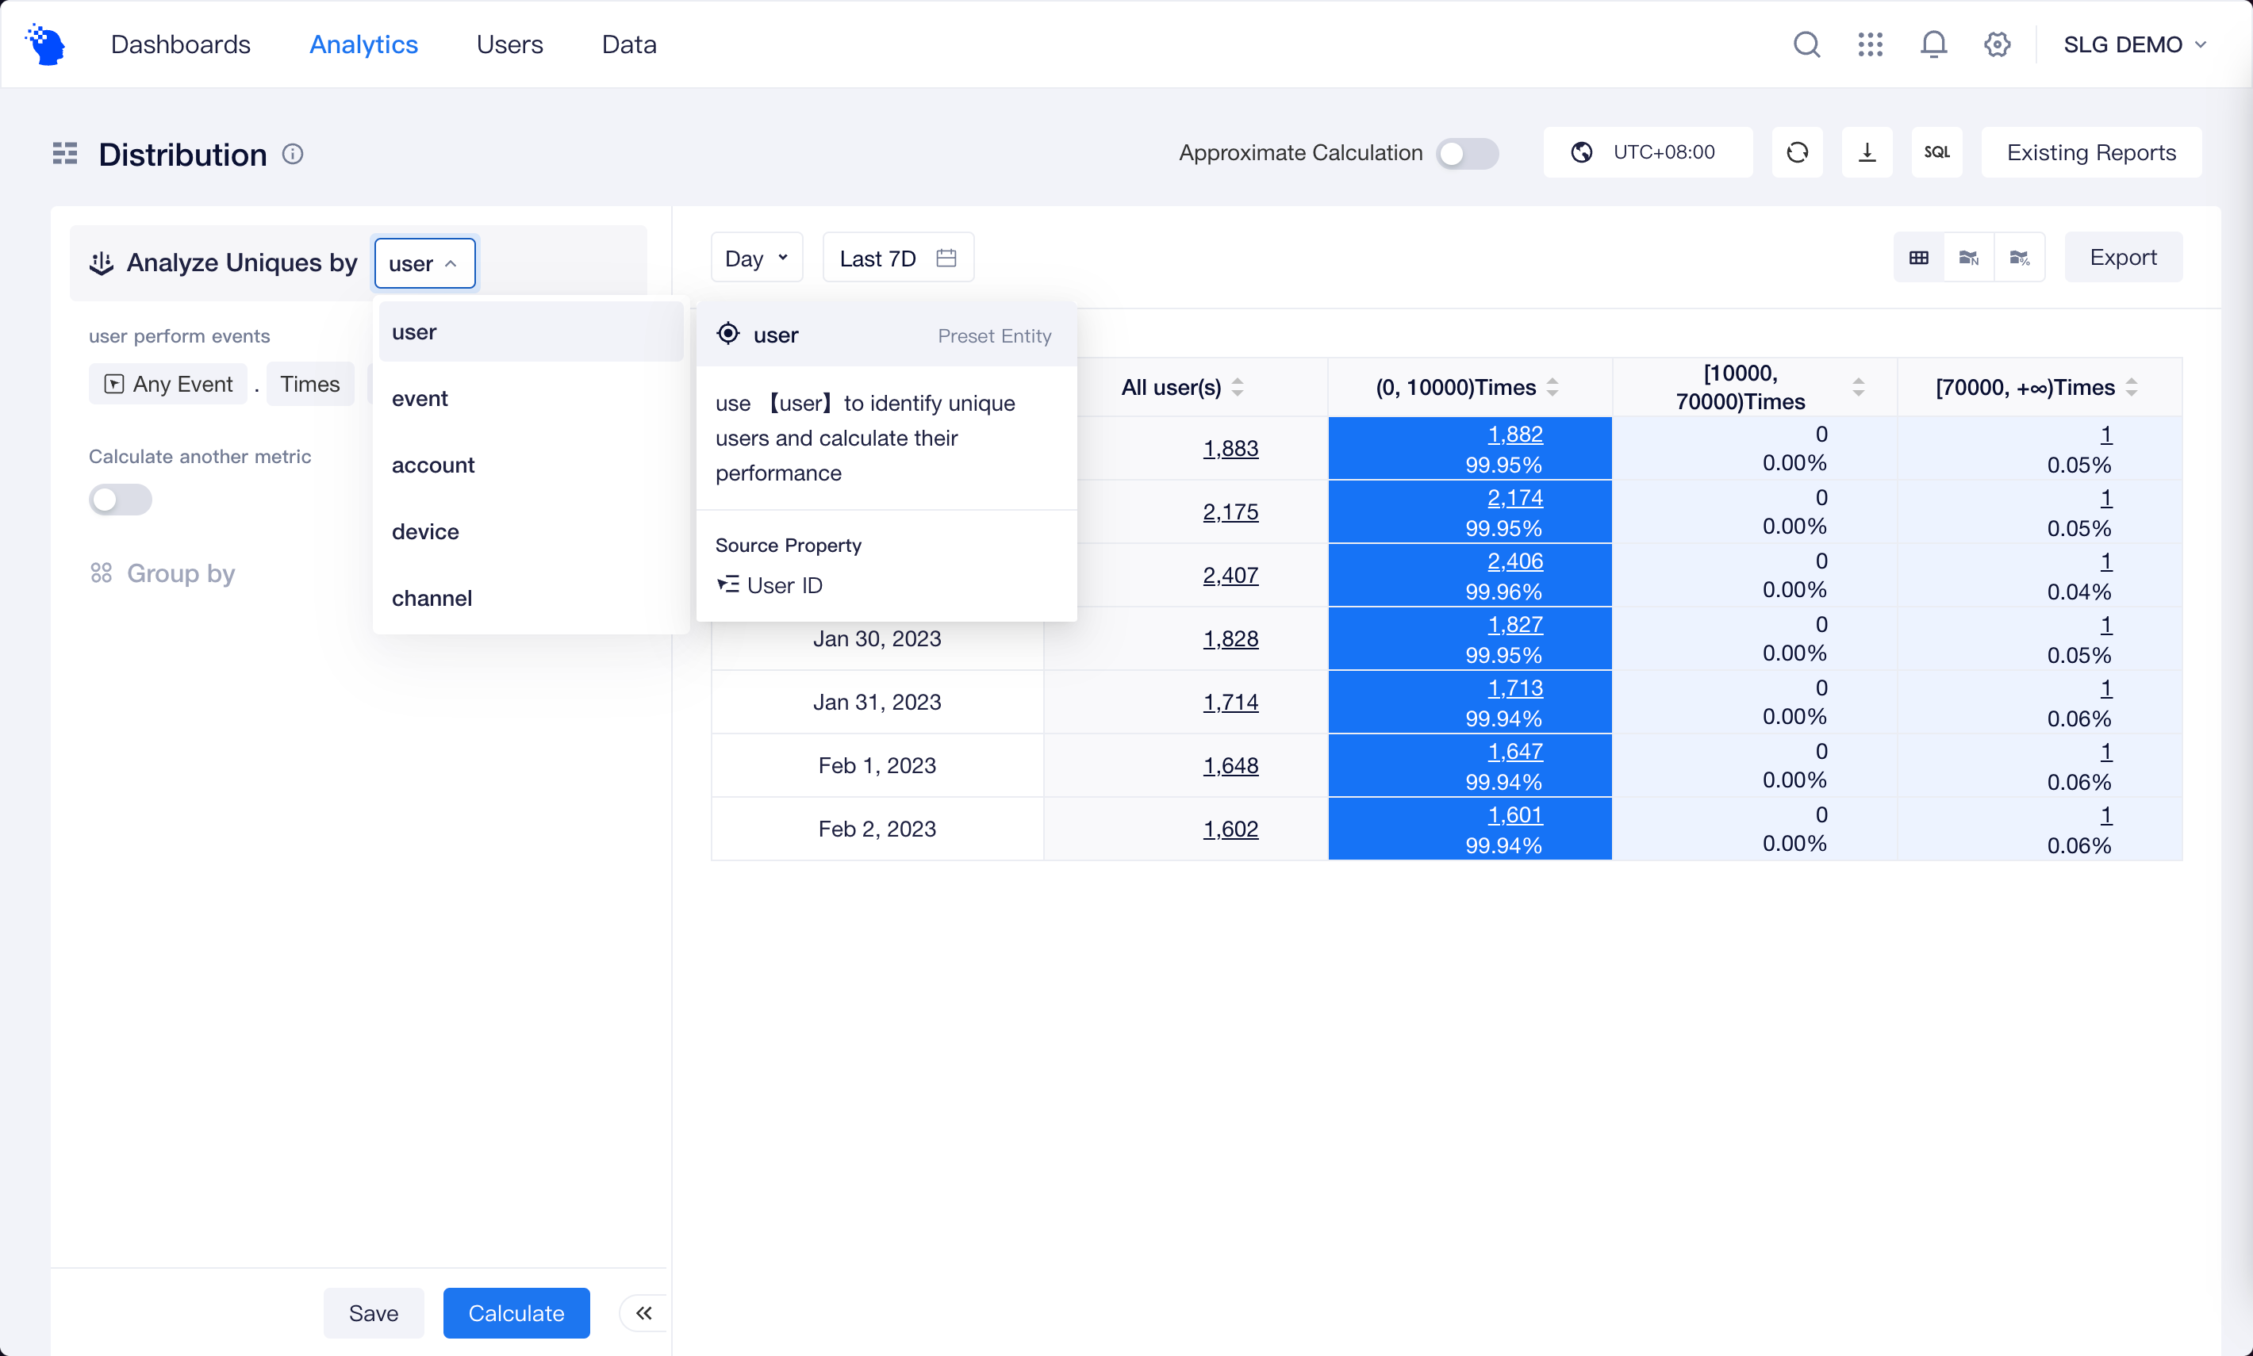This screenshot has height=1356, width=2253.
Task: Click the ThinkingData logo icon
Action: click(x=46, y=44)
